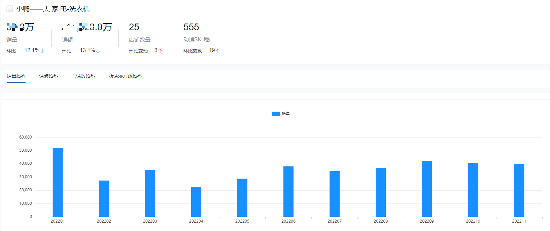Image resolution: width=550 pixels, height=231 pixels.
Task: Click the 202201 sales bar
Action: [58, 182]
